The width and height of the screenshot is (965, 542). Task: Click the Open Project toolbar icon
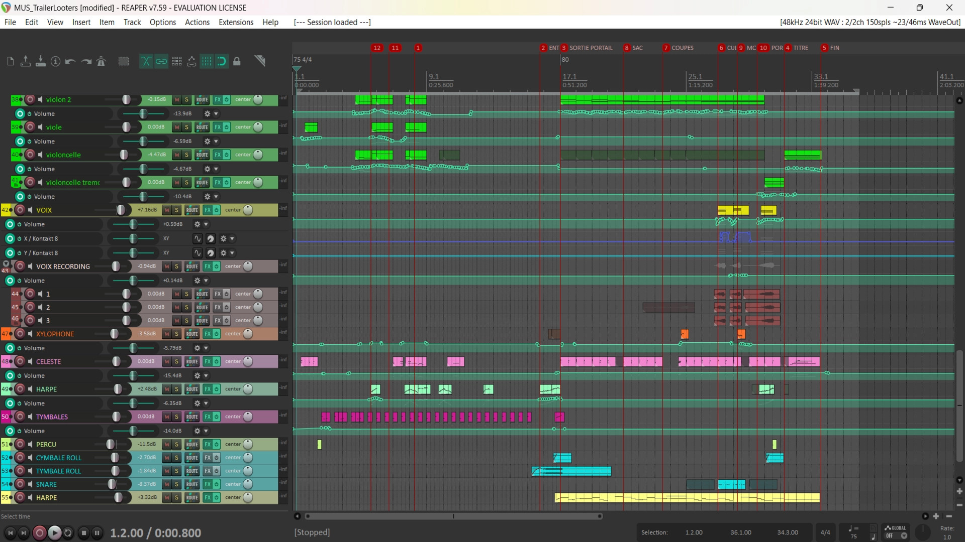[25, 61]
